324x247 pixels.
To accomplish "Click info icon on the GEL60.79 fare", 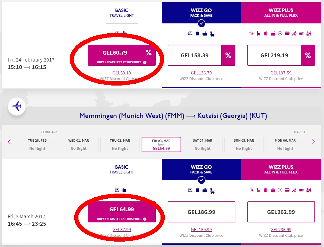I will tap(145, 62).
